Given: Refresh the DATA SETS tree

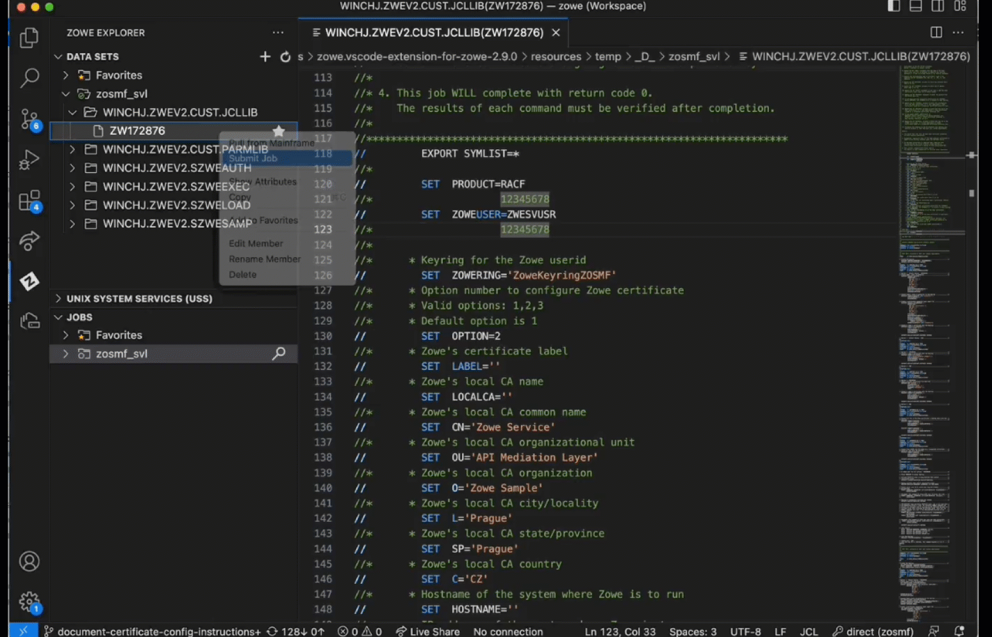Looking at the screenshot, I should [285, 56].
